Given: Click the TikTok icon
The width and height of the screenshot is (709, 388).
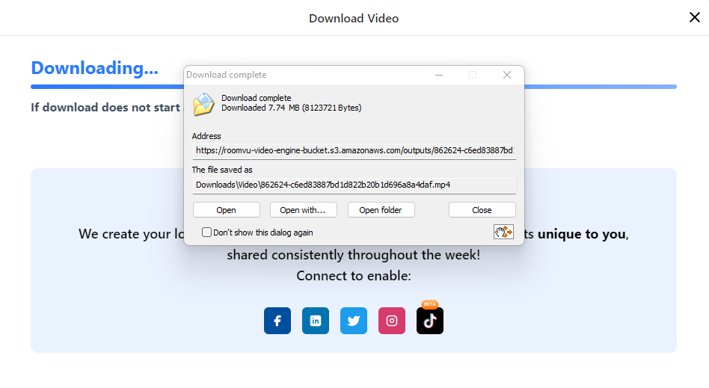Looking at the screenshot, I should (x=430, y=321).
